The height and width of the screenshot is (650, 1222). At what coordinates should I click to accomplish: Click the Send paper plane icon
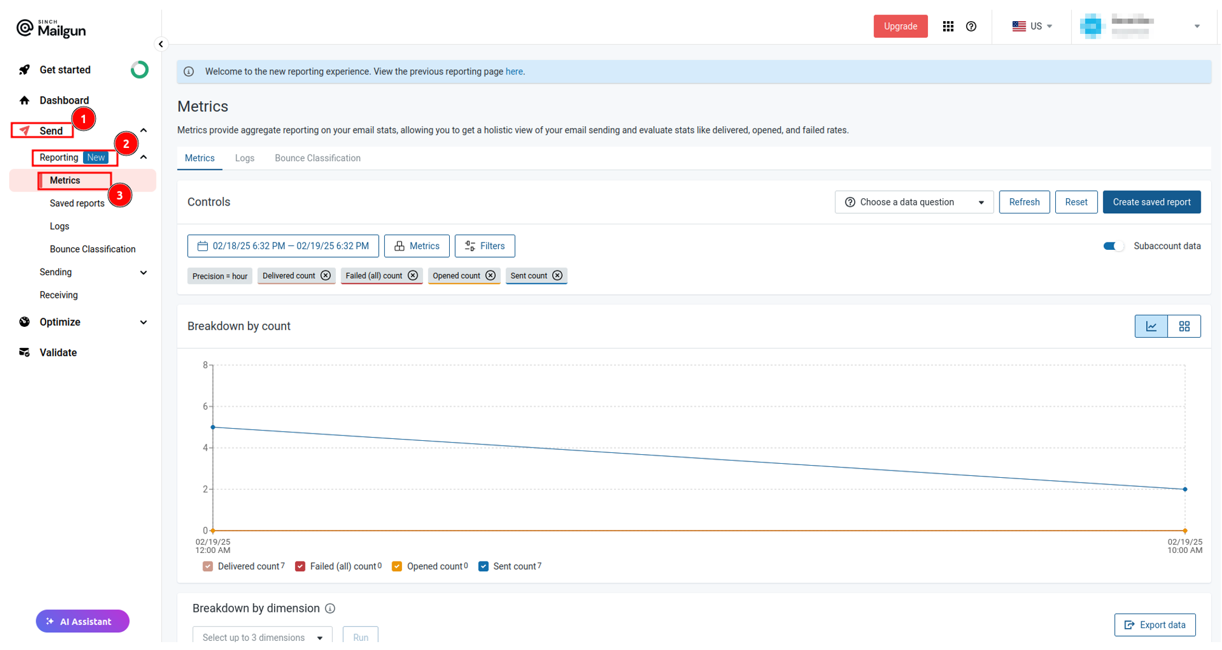click(24, 130)
